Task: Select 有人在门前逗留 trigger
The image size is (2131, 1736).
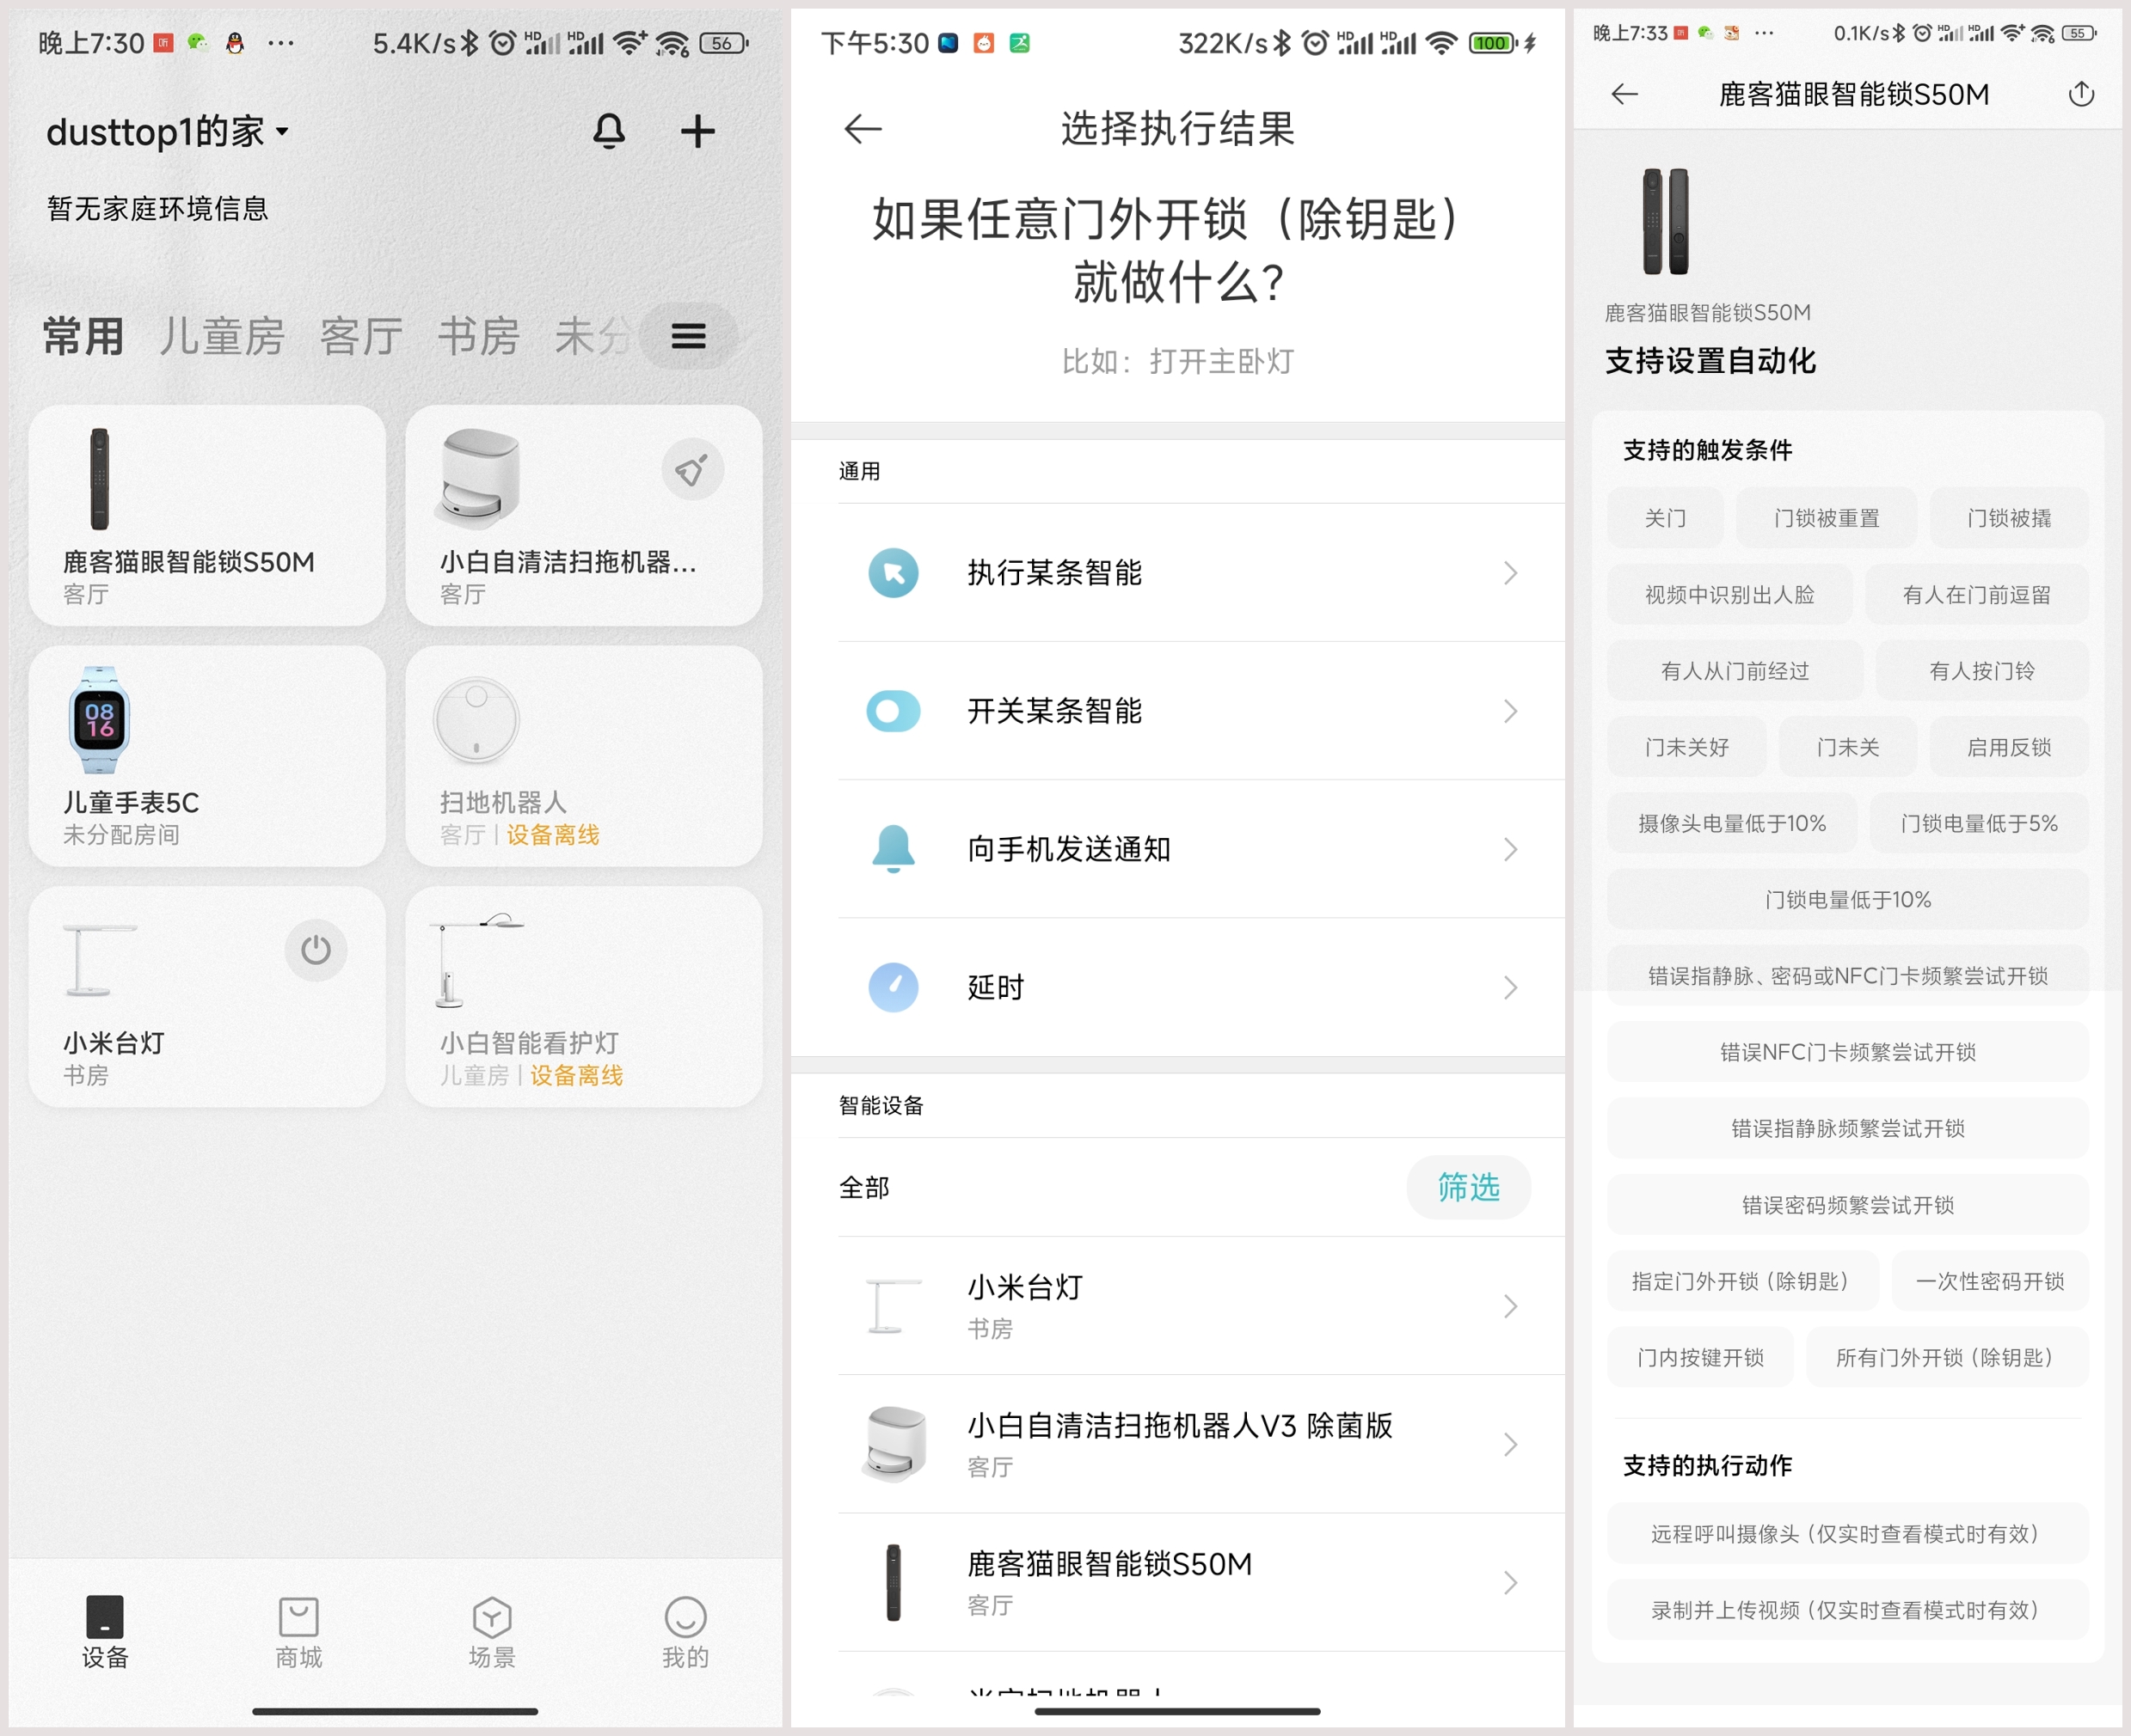Action: pos(1976,595)
